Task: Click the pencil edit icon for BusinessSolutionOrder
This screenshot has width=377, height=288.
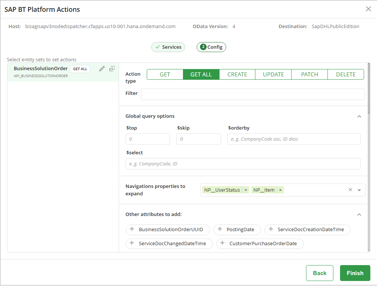Action: (102, 69)
